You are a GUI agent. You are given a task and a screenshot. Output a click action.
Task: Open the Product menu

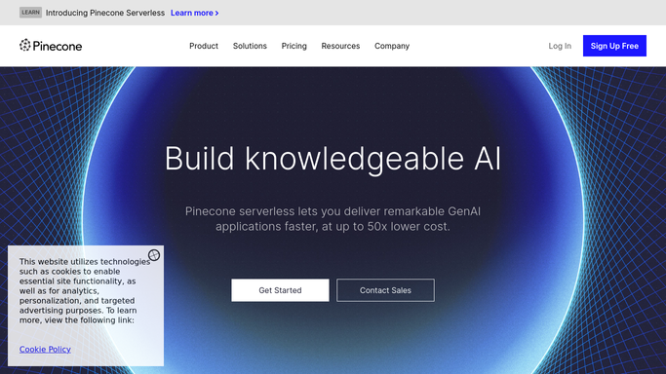point(204,46)
